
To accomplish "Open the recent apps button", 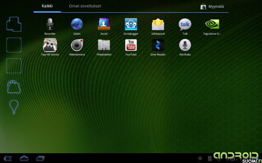I will point(40,159).
